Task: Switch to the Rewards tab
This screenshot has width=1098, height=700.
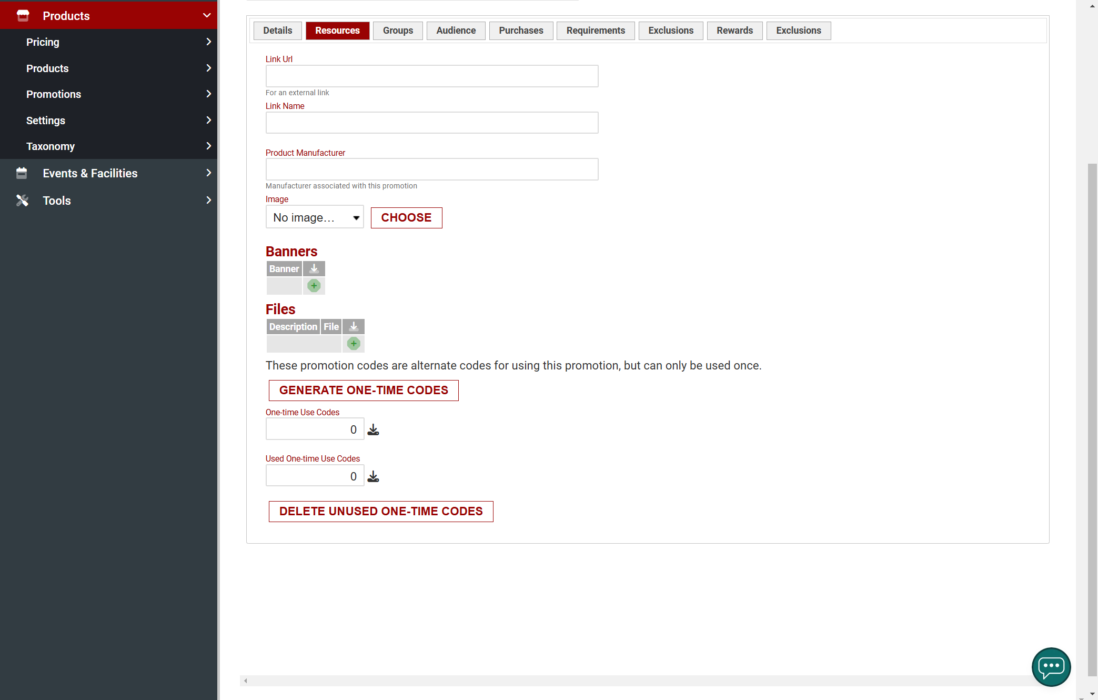Action: tap(734, 31)
